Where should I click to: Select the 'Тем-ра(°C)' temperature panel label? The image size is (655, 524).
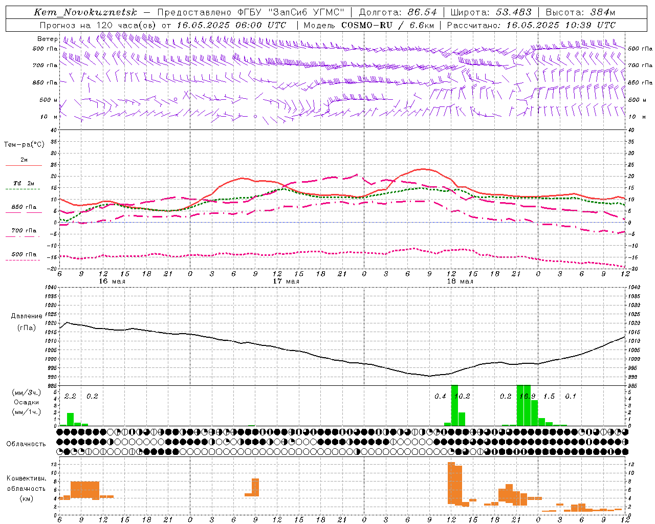(x=24, y=145)
